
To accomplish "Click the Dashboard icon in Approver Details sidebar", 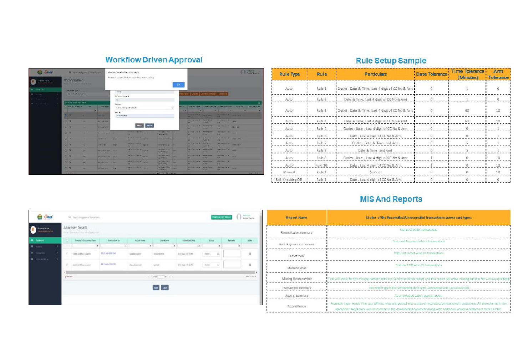I will coord(32,240).
